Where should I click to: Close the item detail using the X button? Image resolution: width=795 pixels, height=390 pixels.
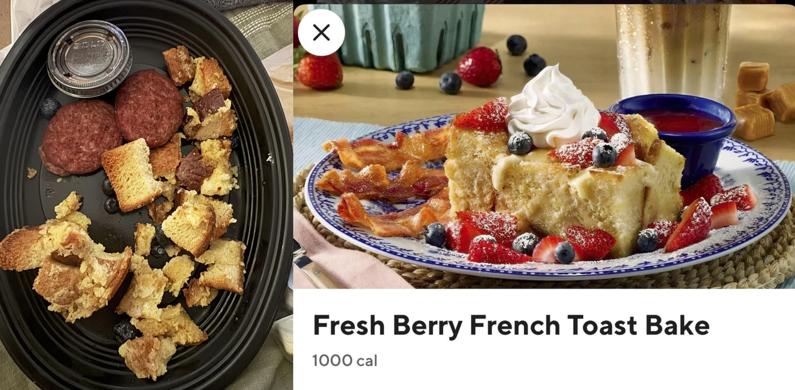tap(321, 33)
